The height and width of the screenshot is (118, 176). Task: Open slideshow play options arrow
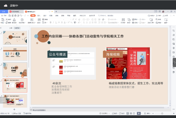tap(142, 114)
